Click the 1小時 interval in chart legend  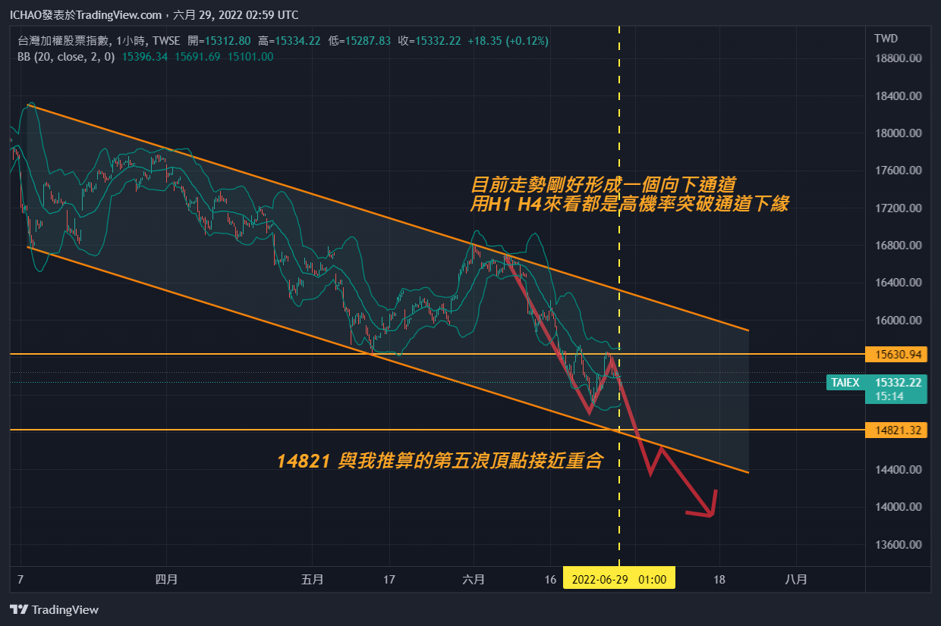click(x=131, y=41)
